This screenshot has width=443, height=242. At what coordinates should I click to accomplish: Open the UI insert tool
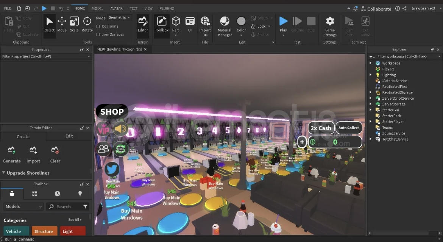[190, 24]
